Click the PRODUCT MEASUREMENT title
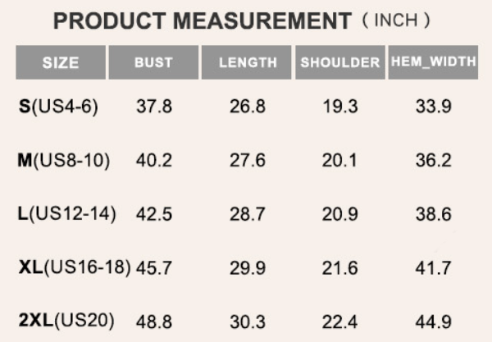Screen dimensions: 492x342 (203, 21)
